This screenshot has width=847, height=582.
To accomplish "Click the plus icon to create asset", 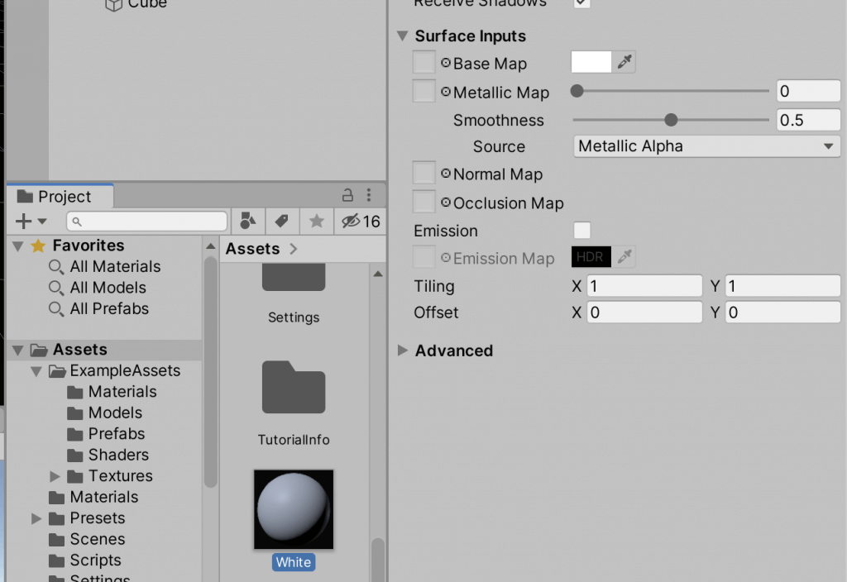I will tap(23, 221).
